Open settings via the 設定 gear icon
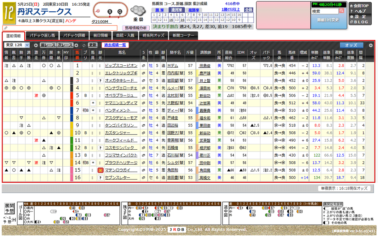The width and height of the screenshot is (378, 238). tap(352, 16)
